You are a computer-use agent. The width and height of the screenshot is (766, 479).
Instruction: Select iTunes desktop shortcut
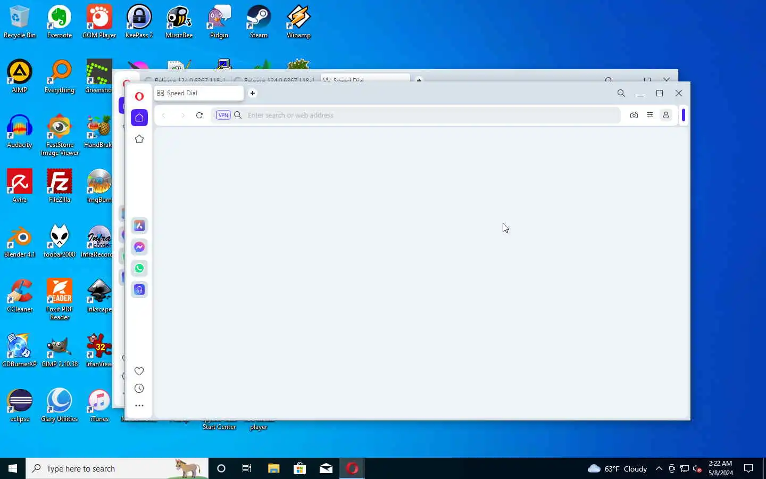pyautogui.click(x=99, y=406)
